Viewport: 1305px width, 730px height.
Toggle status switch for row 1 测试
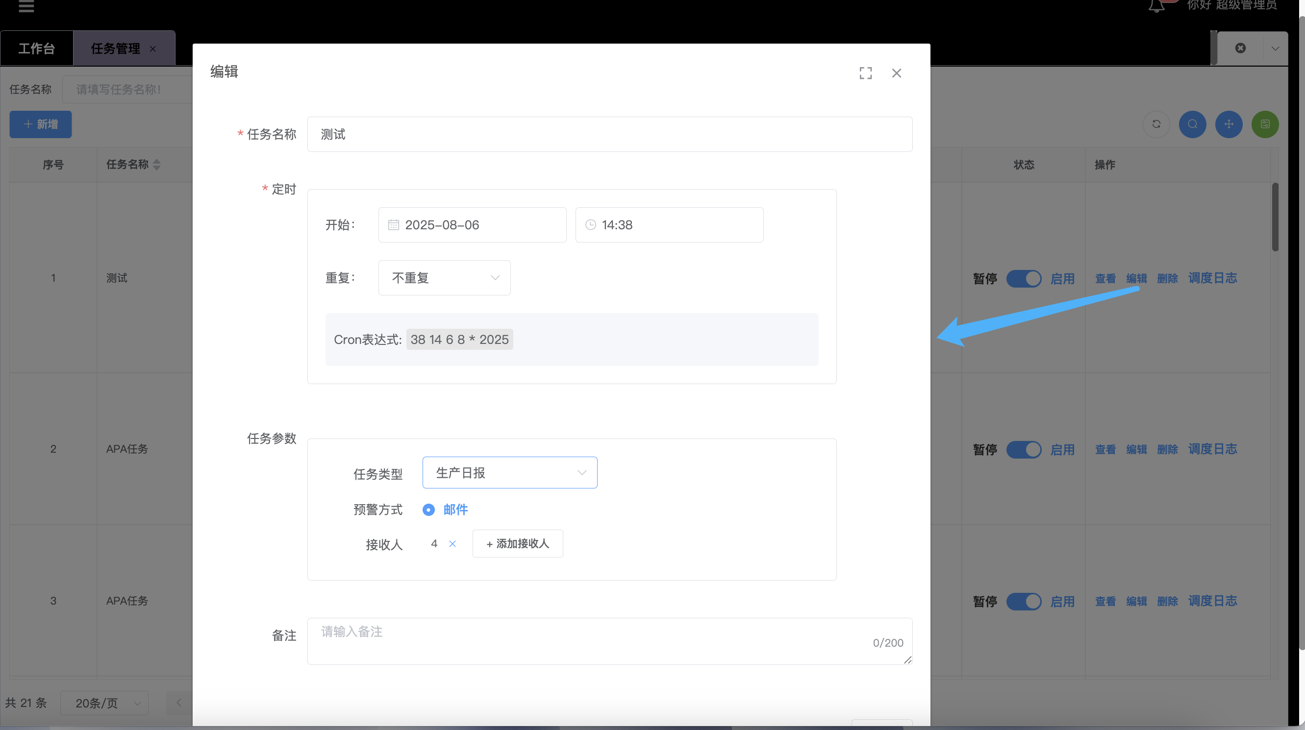coord(1023,278)
